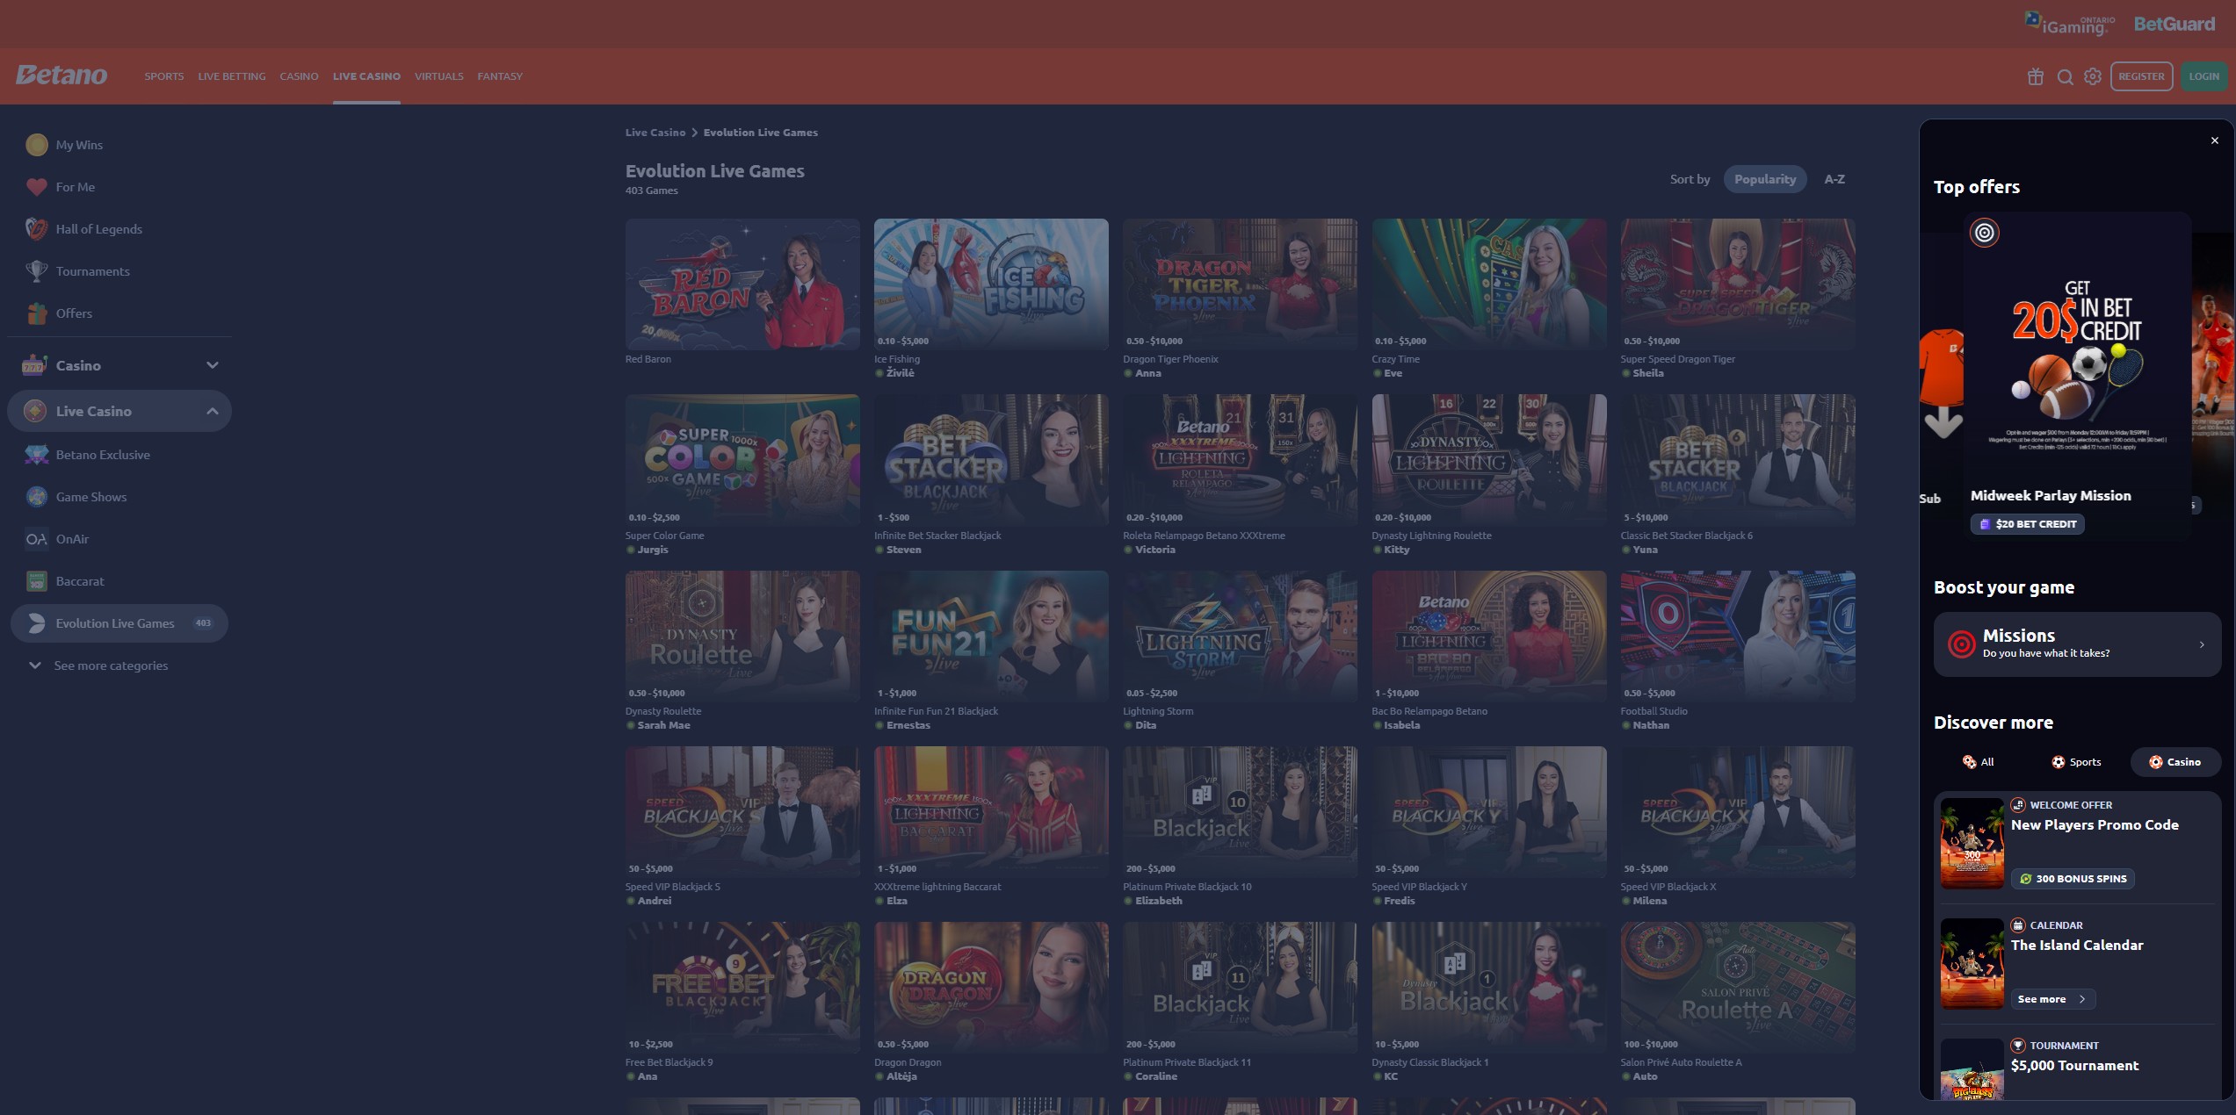Click the Betano logo
Image resolution: width=2236 pixels, height=1115 pixels.
[x=62, y=76]
